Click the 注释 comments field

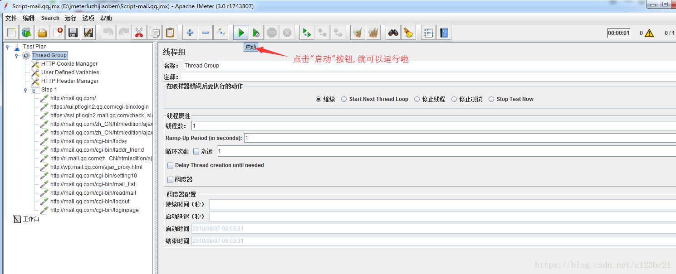(x=428, y=77)
